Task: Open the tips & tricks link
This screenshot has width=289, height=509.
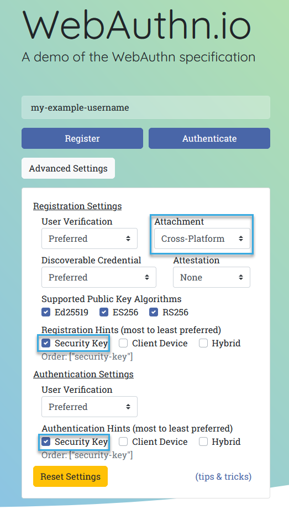Action: 223,476
